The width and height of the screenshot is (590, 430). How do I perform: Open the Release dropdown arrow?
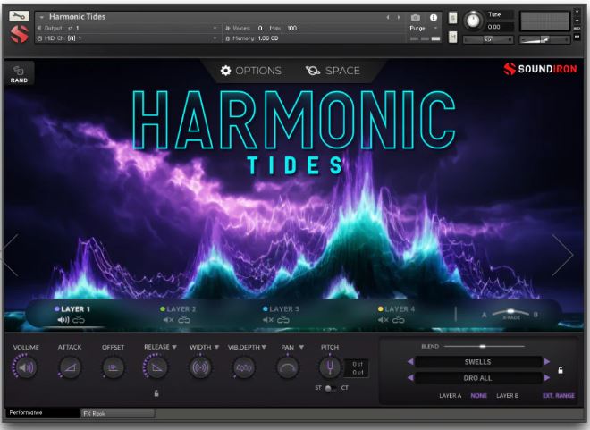[174, 347]
